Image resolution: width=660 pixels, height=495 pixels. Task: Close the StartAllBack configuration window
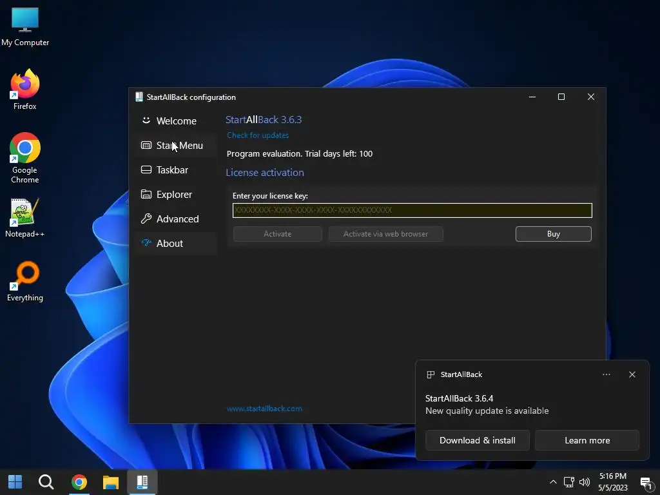pyautogui.click(x=591, y=97)
